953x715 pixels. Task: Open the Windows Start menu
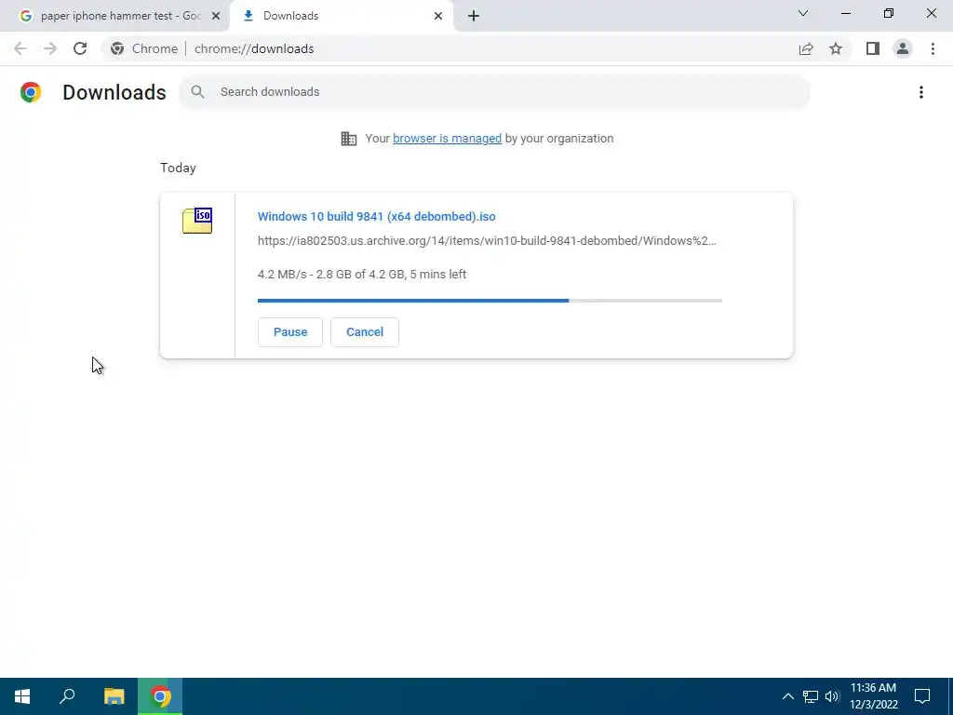click(22, 696)
